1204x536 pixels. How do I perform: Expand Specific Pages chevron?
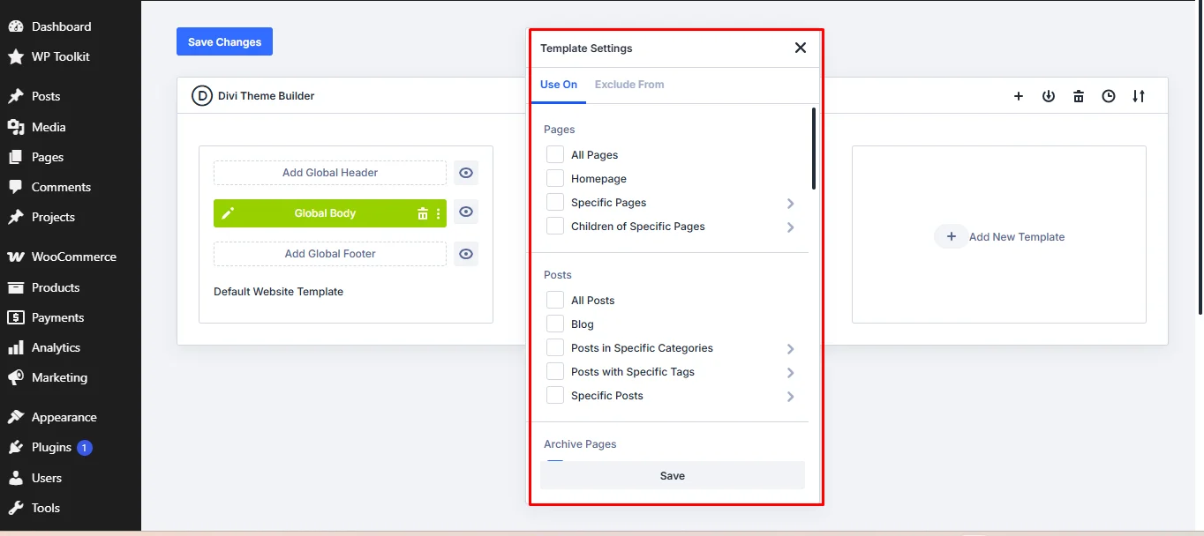point(791,204)
